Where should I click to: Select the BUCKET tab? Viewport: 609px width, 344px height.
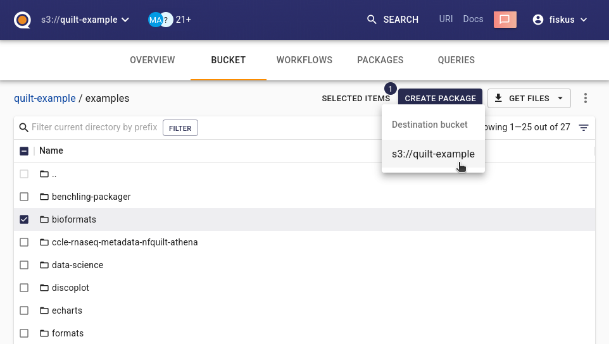point(229,60)
